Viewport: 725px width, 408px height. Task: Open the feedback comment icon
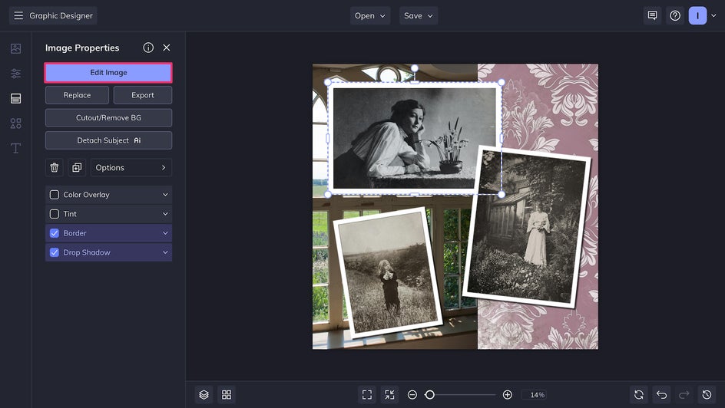pos(652,15)
